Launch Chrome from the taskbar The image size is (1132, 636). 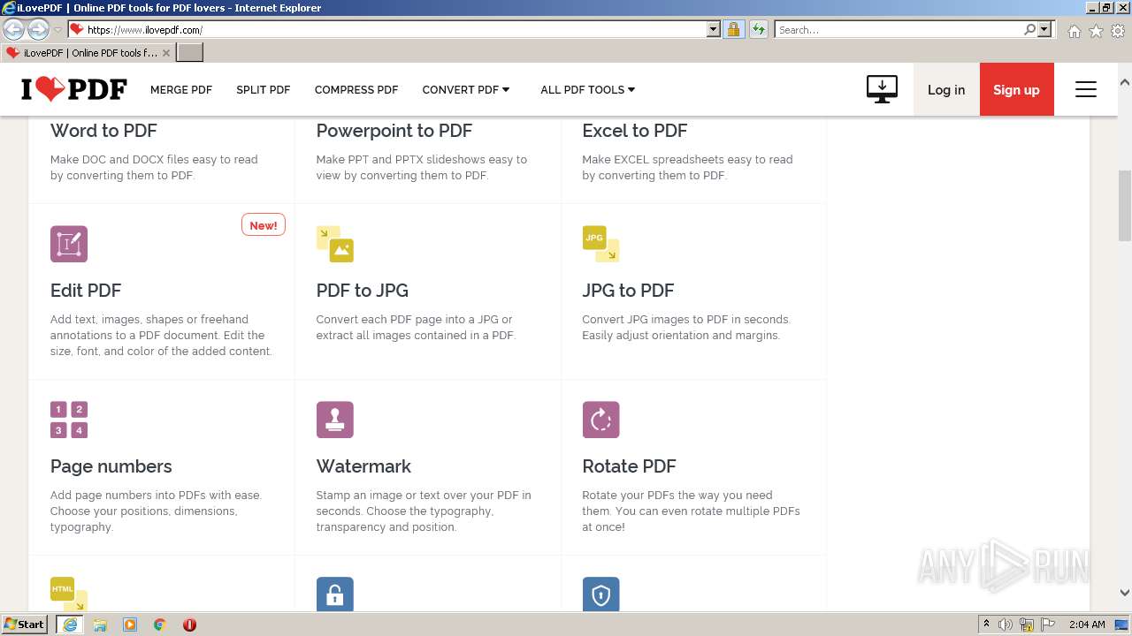[160, 625]
